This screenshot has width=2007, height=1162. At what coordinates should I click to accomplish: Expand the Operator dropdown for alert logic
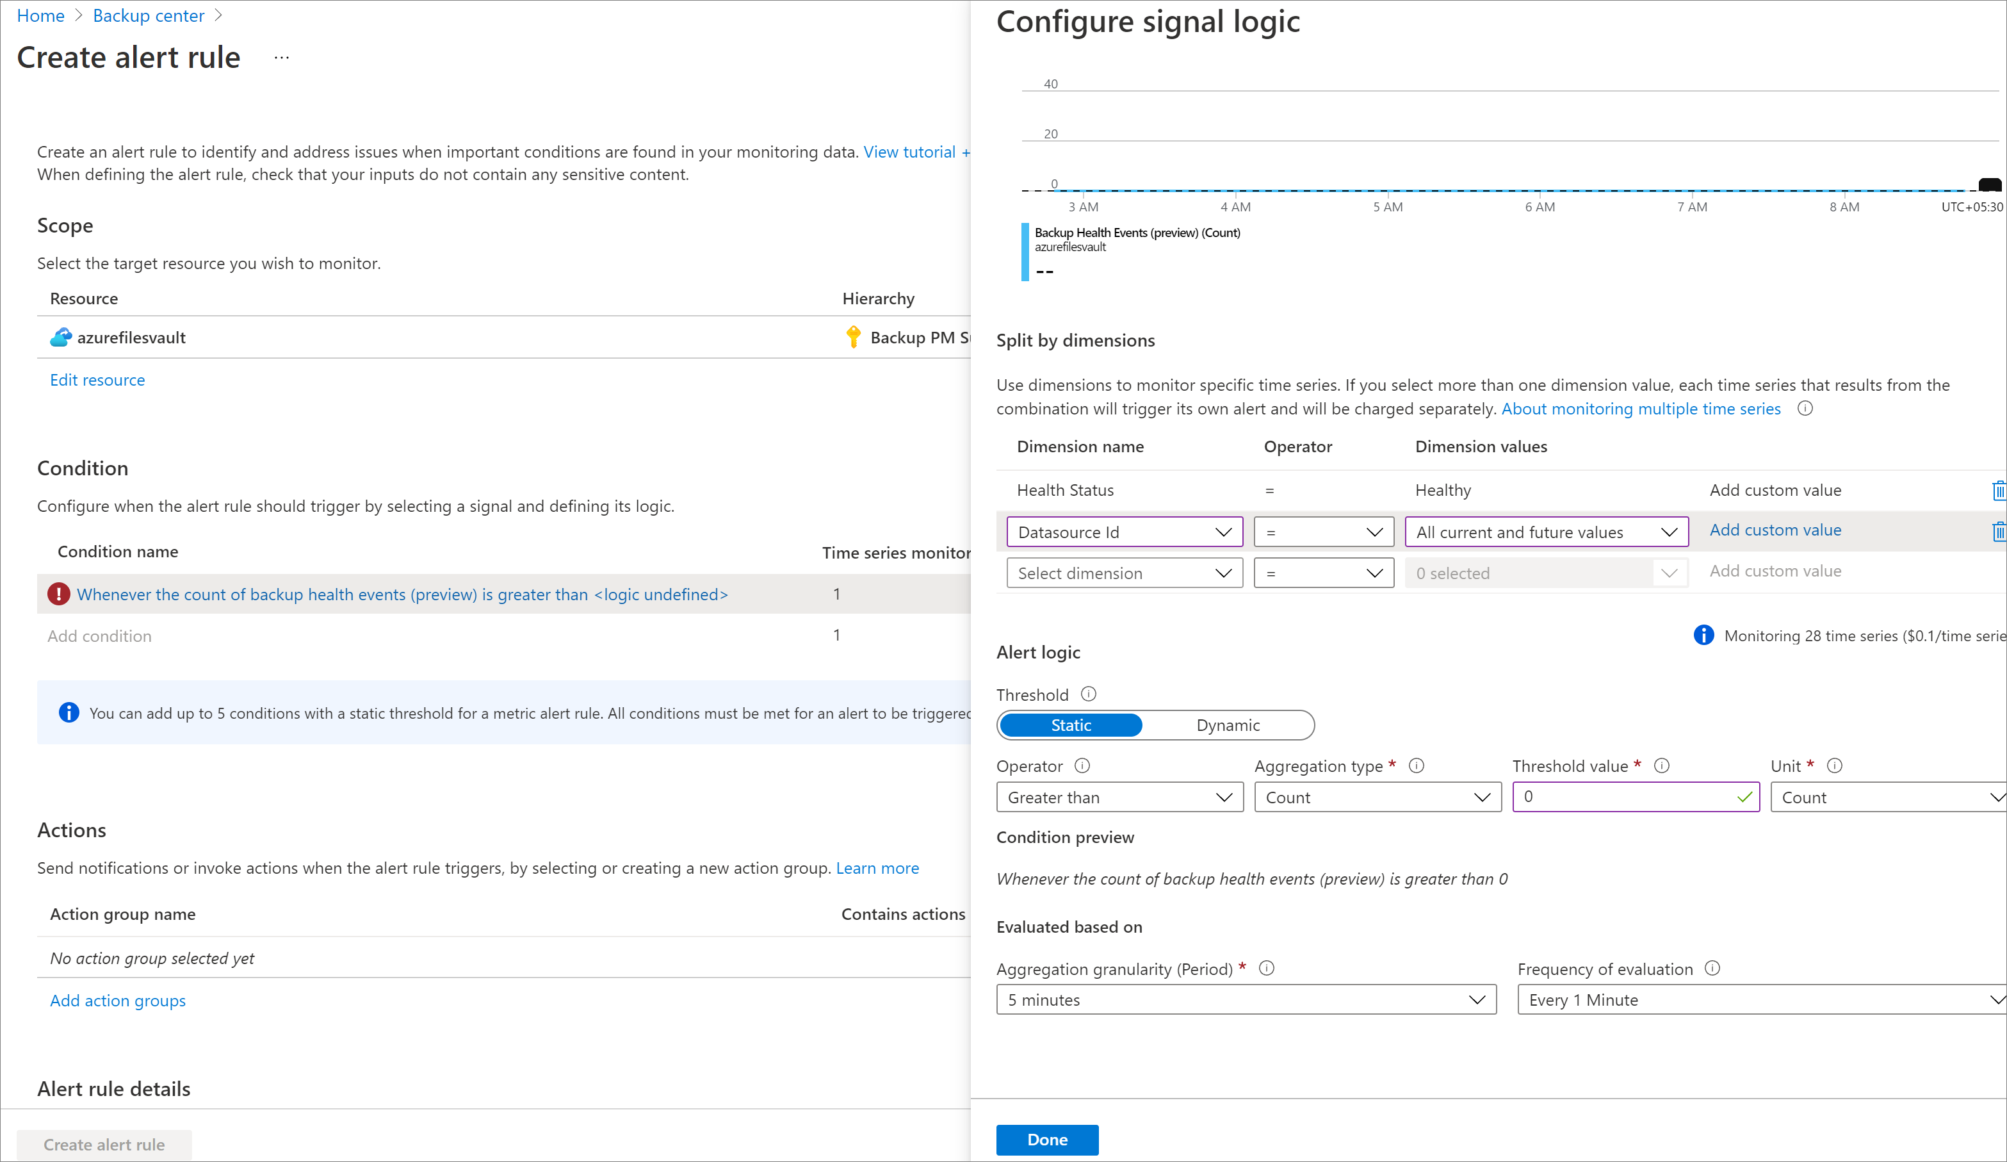point(1117,797)
